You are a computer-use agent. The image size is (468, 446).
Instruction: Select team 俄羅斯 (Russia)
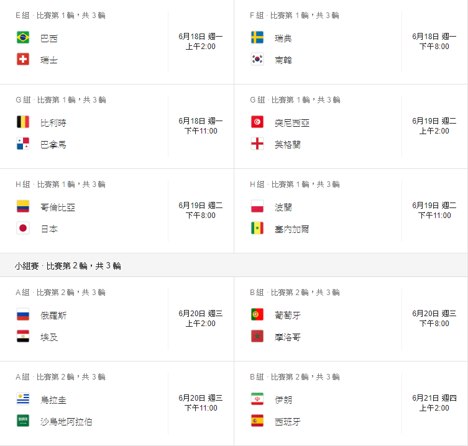coord(53,316)
